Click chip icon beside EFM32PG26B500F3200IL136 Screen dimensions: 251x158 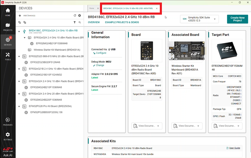[x=26, y=112]
